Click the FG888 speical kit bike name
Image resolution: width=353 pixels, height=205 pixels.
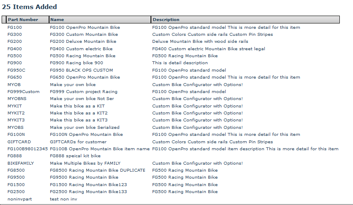tap(75, 156)
